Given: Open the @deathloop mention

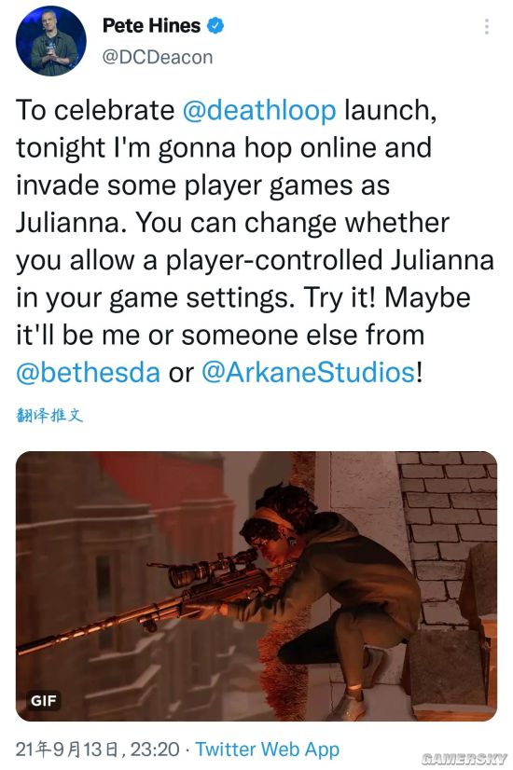Looking at the screenshot, I should coord(259,109).
